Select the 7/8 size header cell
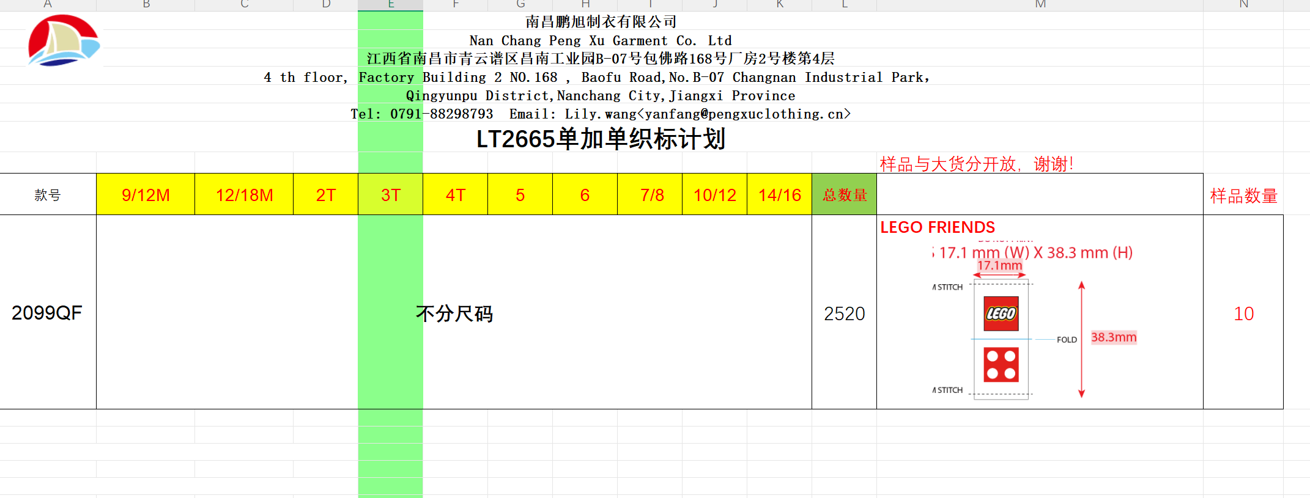 coord(652,195)
